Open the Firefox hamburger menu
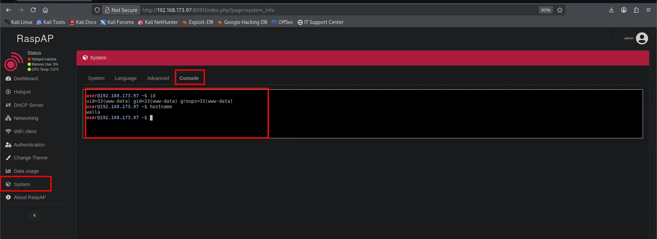This screenshot has width=657, height=239. click(x=648, y=10)
